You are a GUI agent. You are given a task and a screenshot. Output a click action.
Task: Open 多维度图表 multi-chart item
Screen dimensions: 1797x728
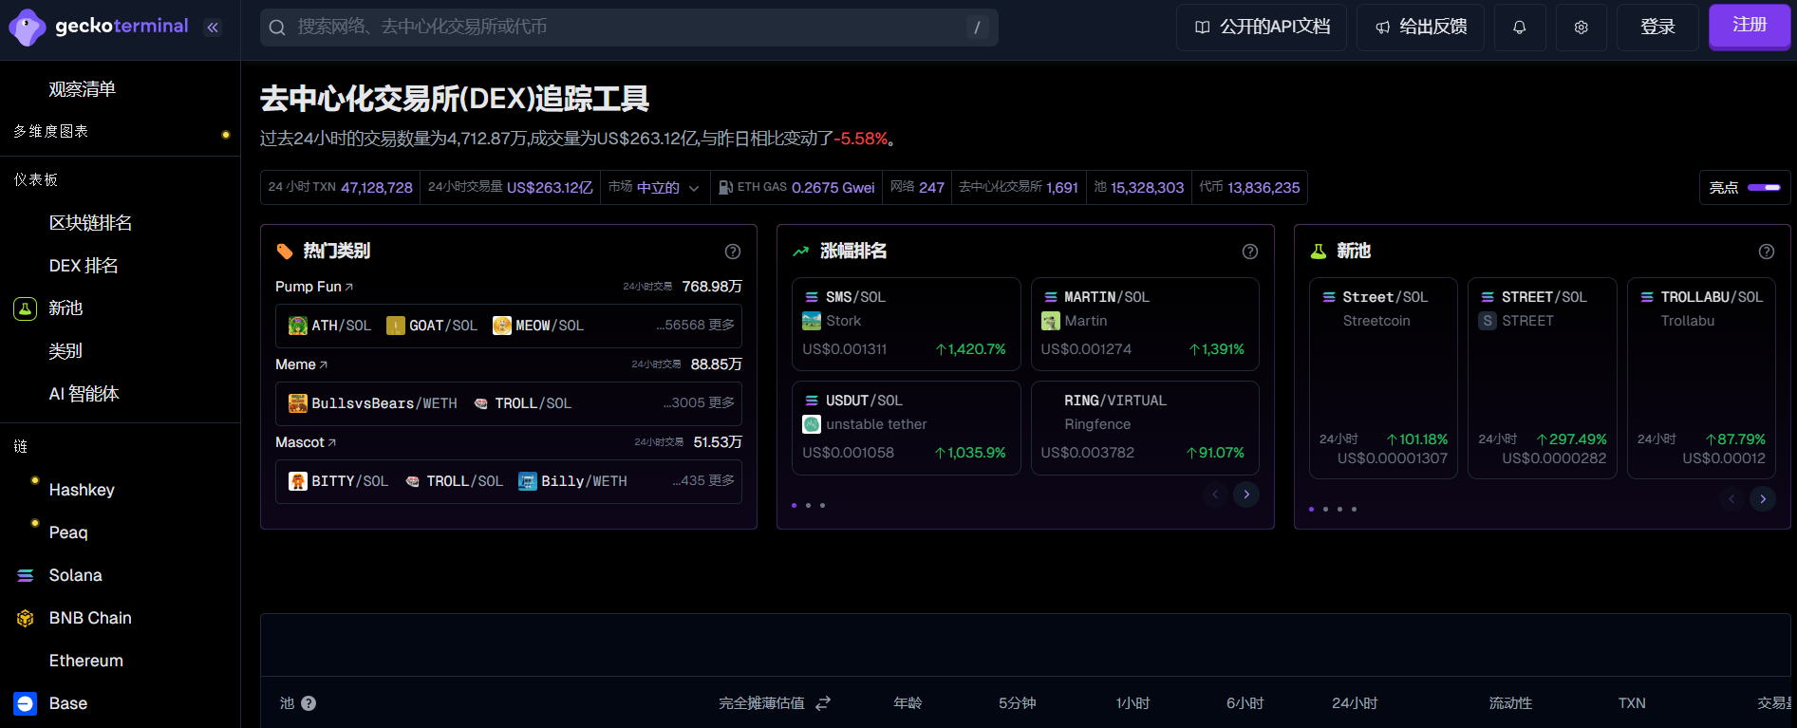point(50,132)
